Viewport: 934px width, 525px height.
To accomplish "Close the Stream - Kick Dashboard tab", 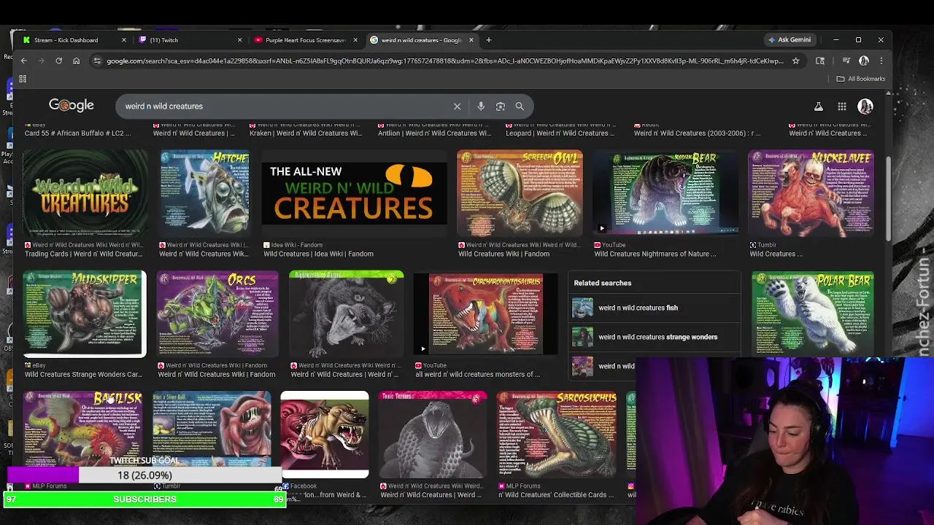I will click(x=123, y=40).
